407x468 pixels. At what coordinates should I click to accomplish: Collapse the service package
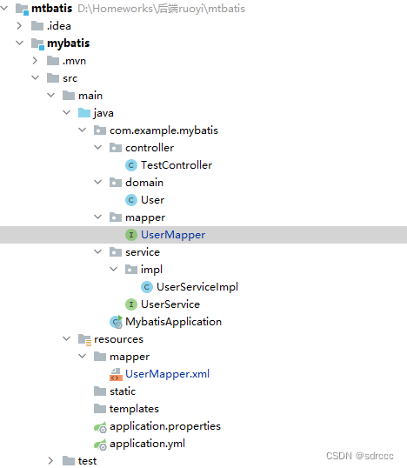(98, 252)
